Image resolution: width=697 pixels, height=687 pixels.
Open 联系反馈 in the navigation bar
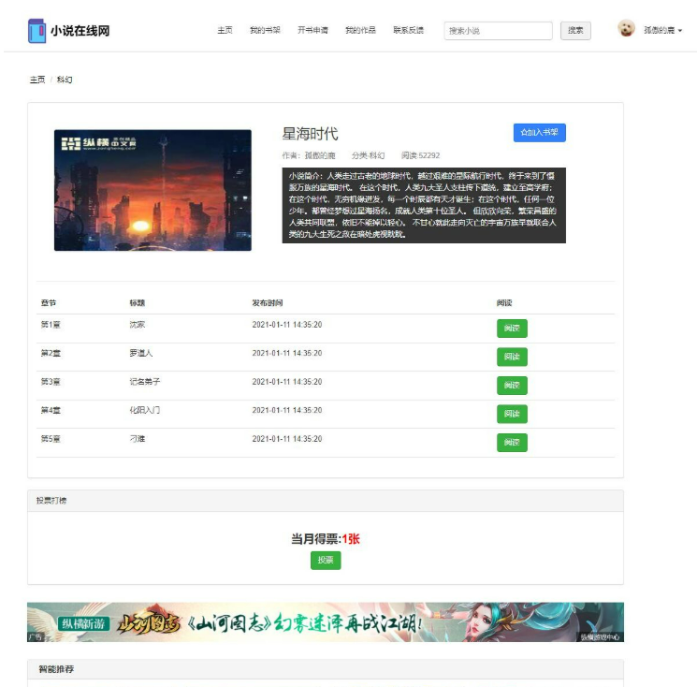[x=408, y=30]
